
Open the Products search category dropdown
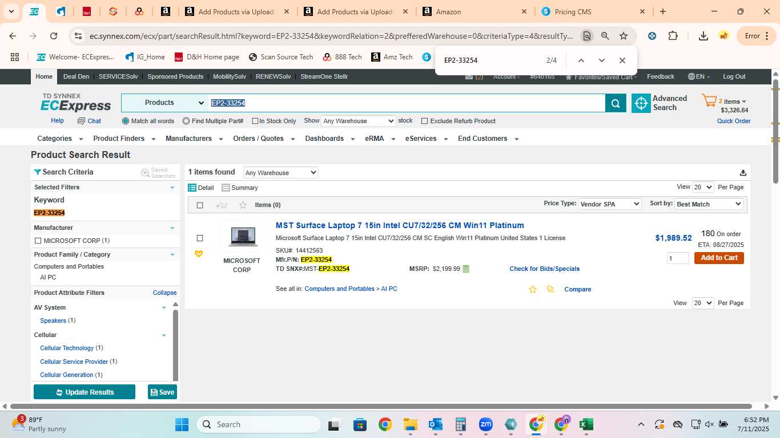coord(164,103)
